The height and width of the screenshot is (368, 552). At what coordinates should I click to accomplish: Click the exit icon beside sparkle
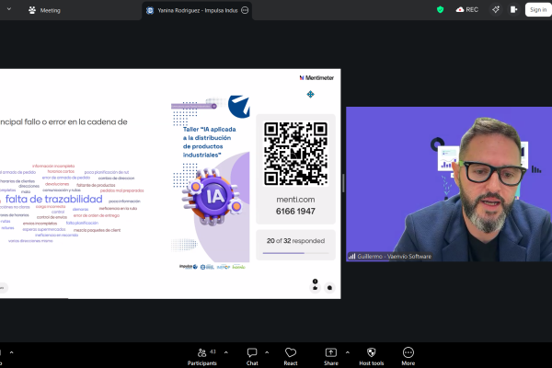coord(516,9)
